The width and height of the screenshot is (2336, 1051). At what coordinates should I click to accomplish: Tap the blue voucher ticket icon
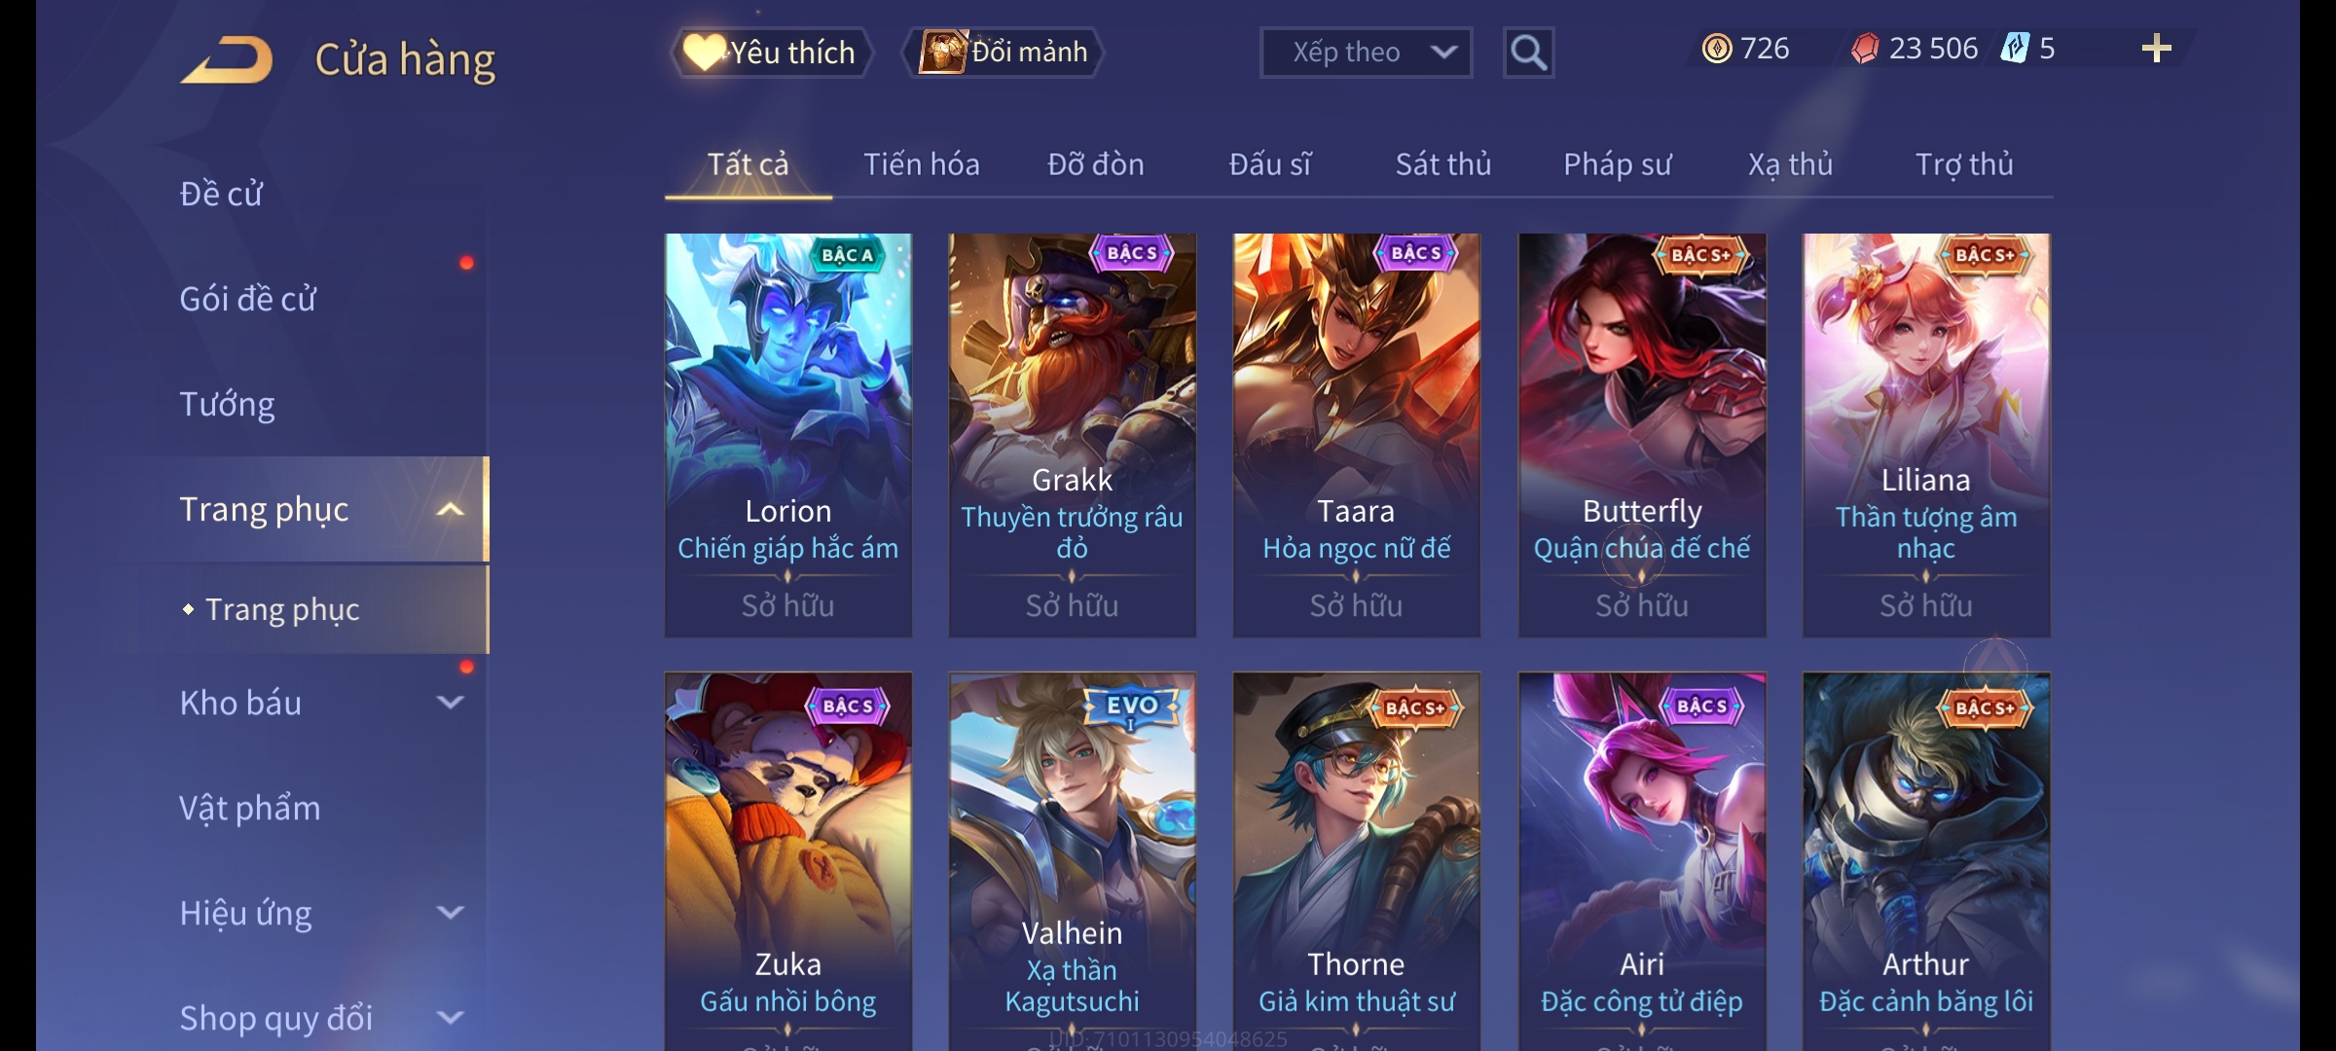point(2014,48)
